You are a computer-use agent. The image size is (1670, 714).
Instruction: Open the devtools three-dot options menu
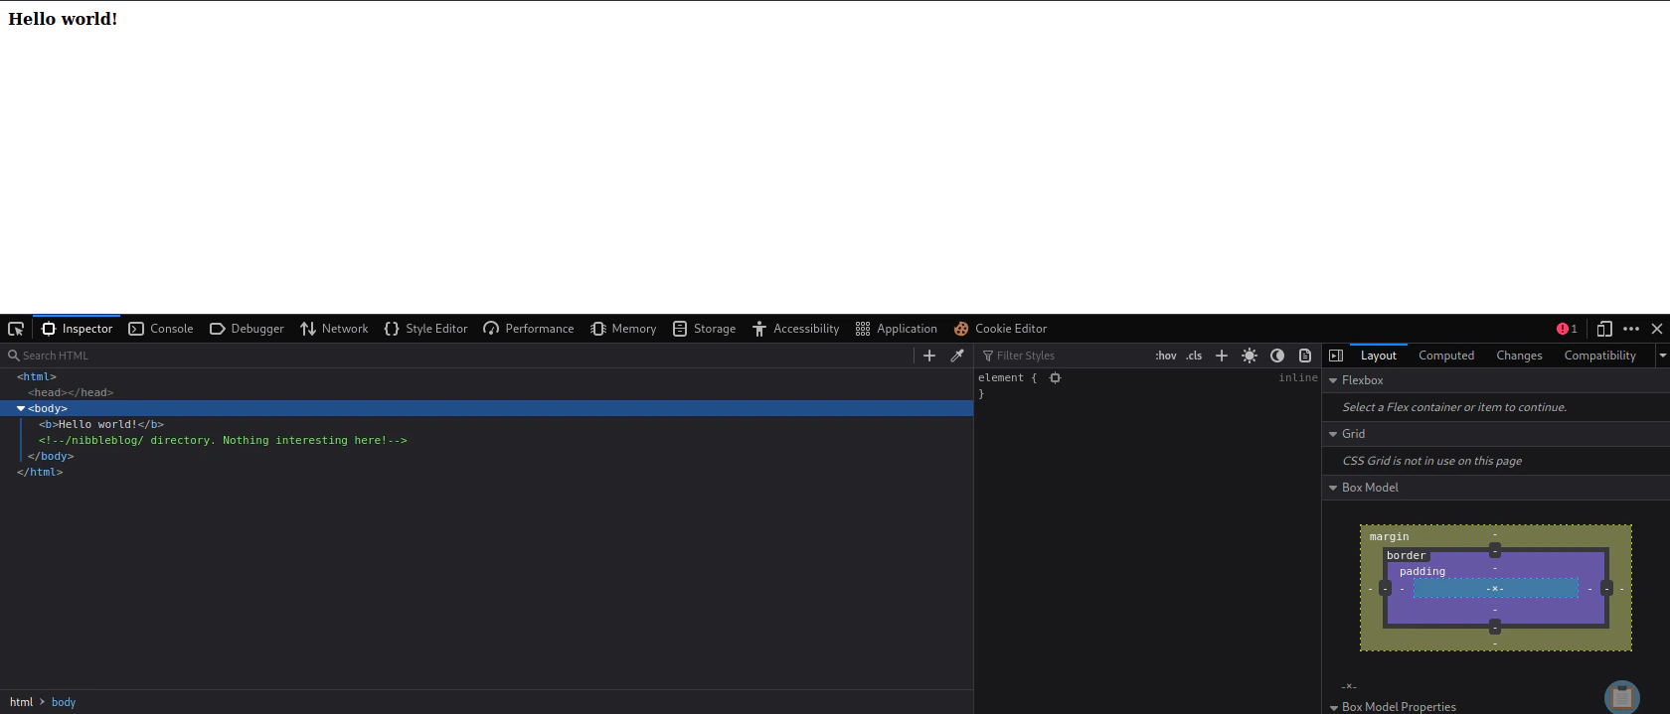click(1631, 329)
